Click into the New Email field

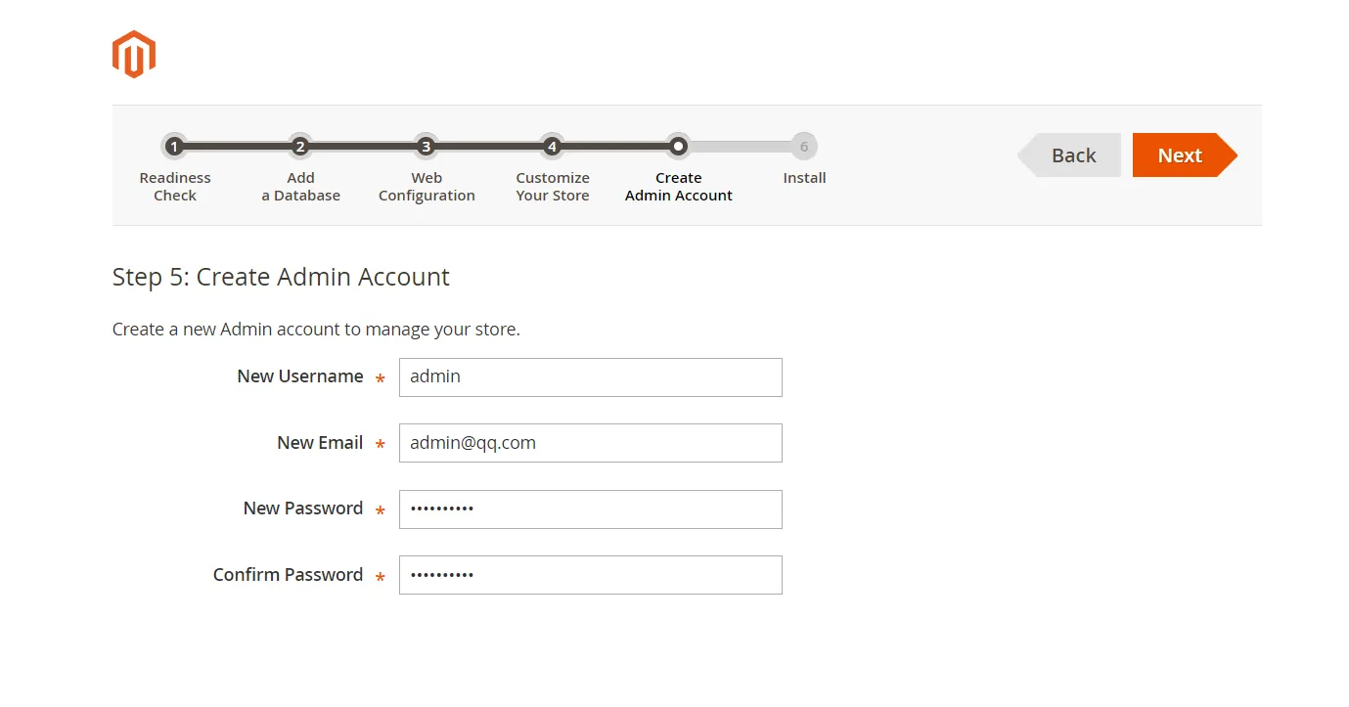coord(590,443)
